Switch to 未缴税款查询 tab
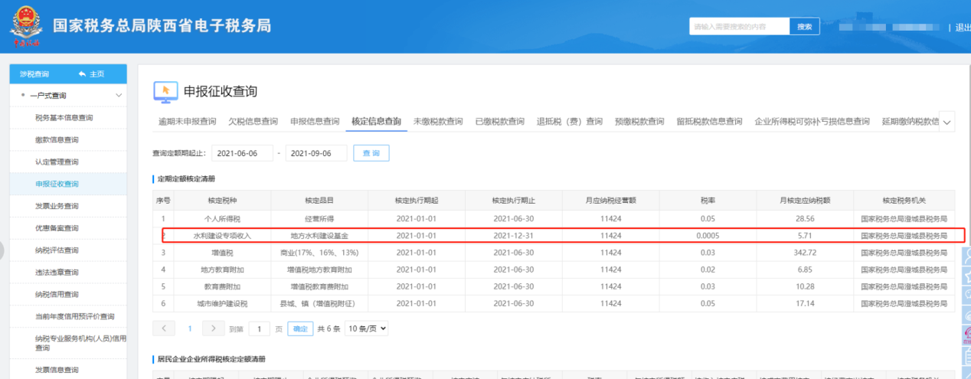Viewport: 971px width, 379px height. coord(438,122)
